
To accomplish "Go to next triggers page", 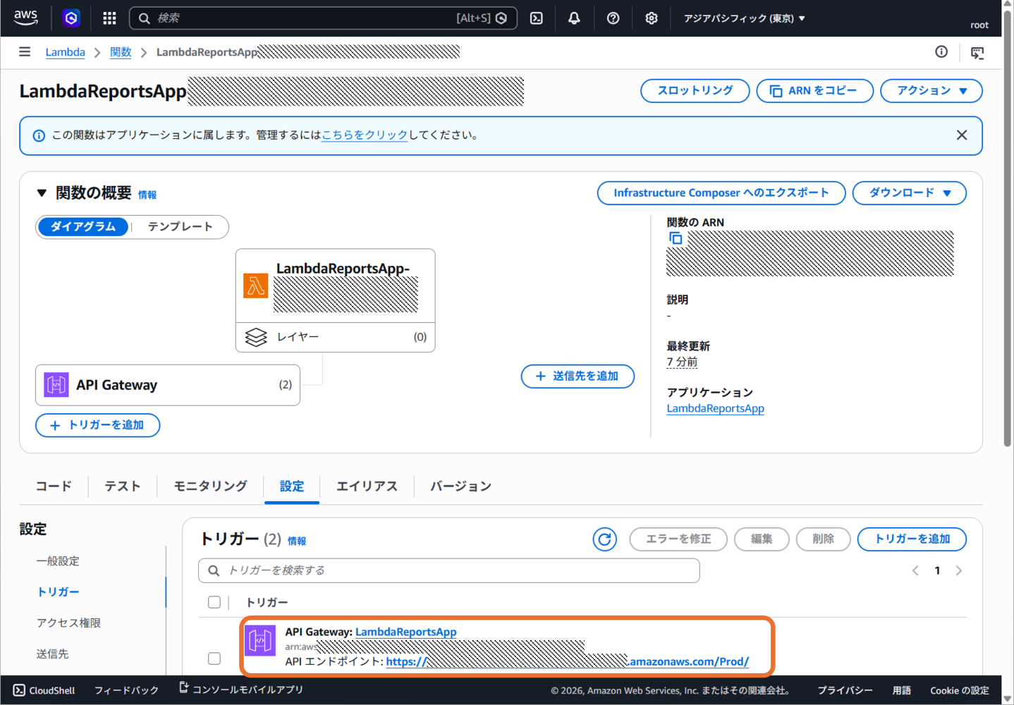I will (959, 570).
